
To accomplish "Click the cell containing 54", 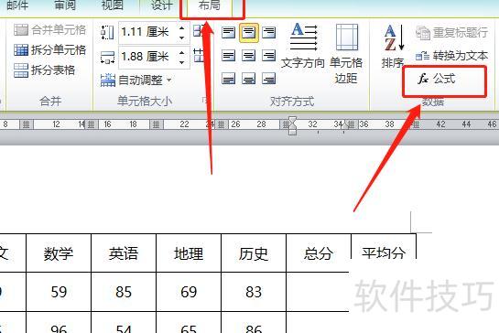I will pyautogui.click(x=124, y=323).
